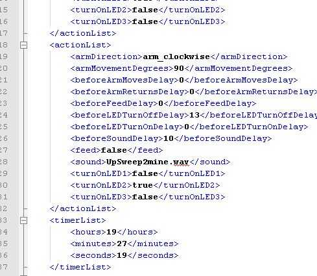Screen dimensions: 317x276
Task: Click the closing timerList tag
Action: [80, 267]
